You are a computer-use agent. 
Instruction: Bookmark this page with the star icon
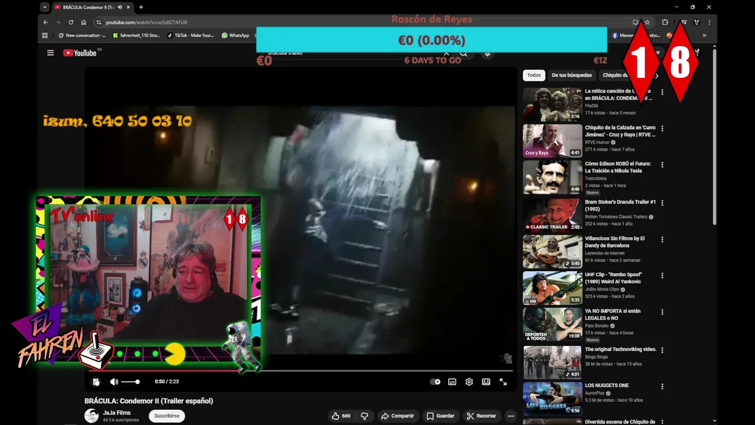point(647,22)
